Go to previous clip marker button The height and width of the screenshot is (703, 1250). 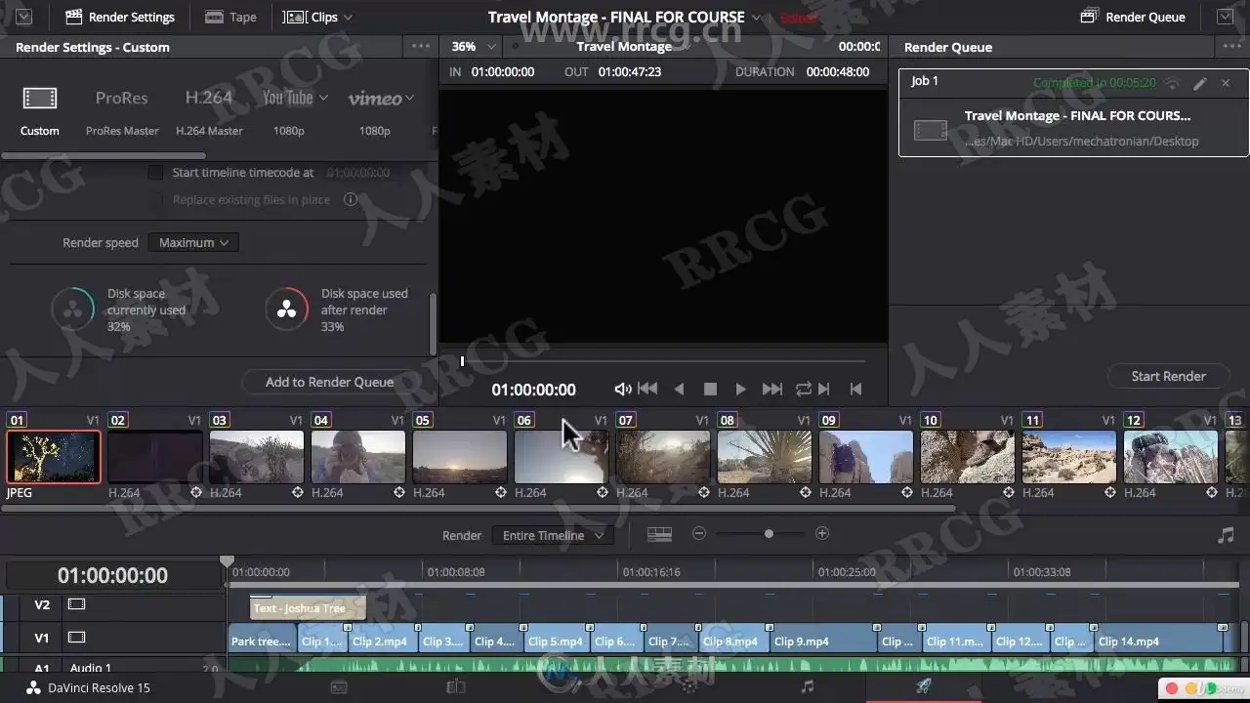click(855, 389)
